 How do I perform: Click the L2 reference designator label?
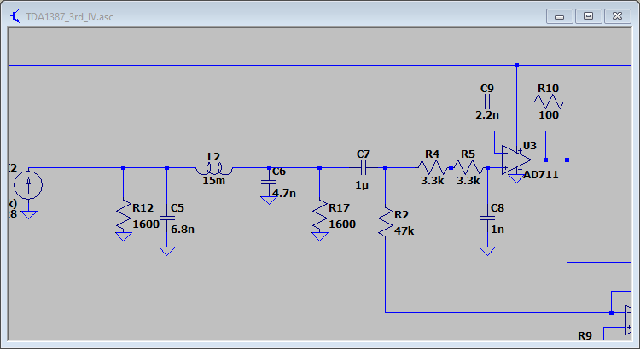coord(213,157)
